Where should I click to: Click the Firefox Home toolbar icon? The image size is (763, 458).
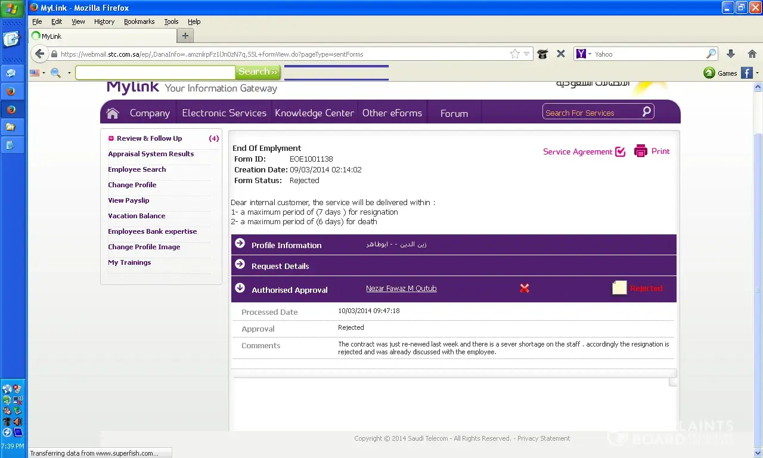coord(752,54)
